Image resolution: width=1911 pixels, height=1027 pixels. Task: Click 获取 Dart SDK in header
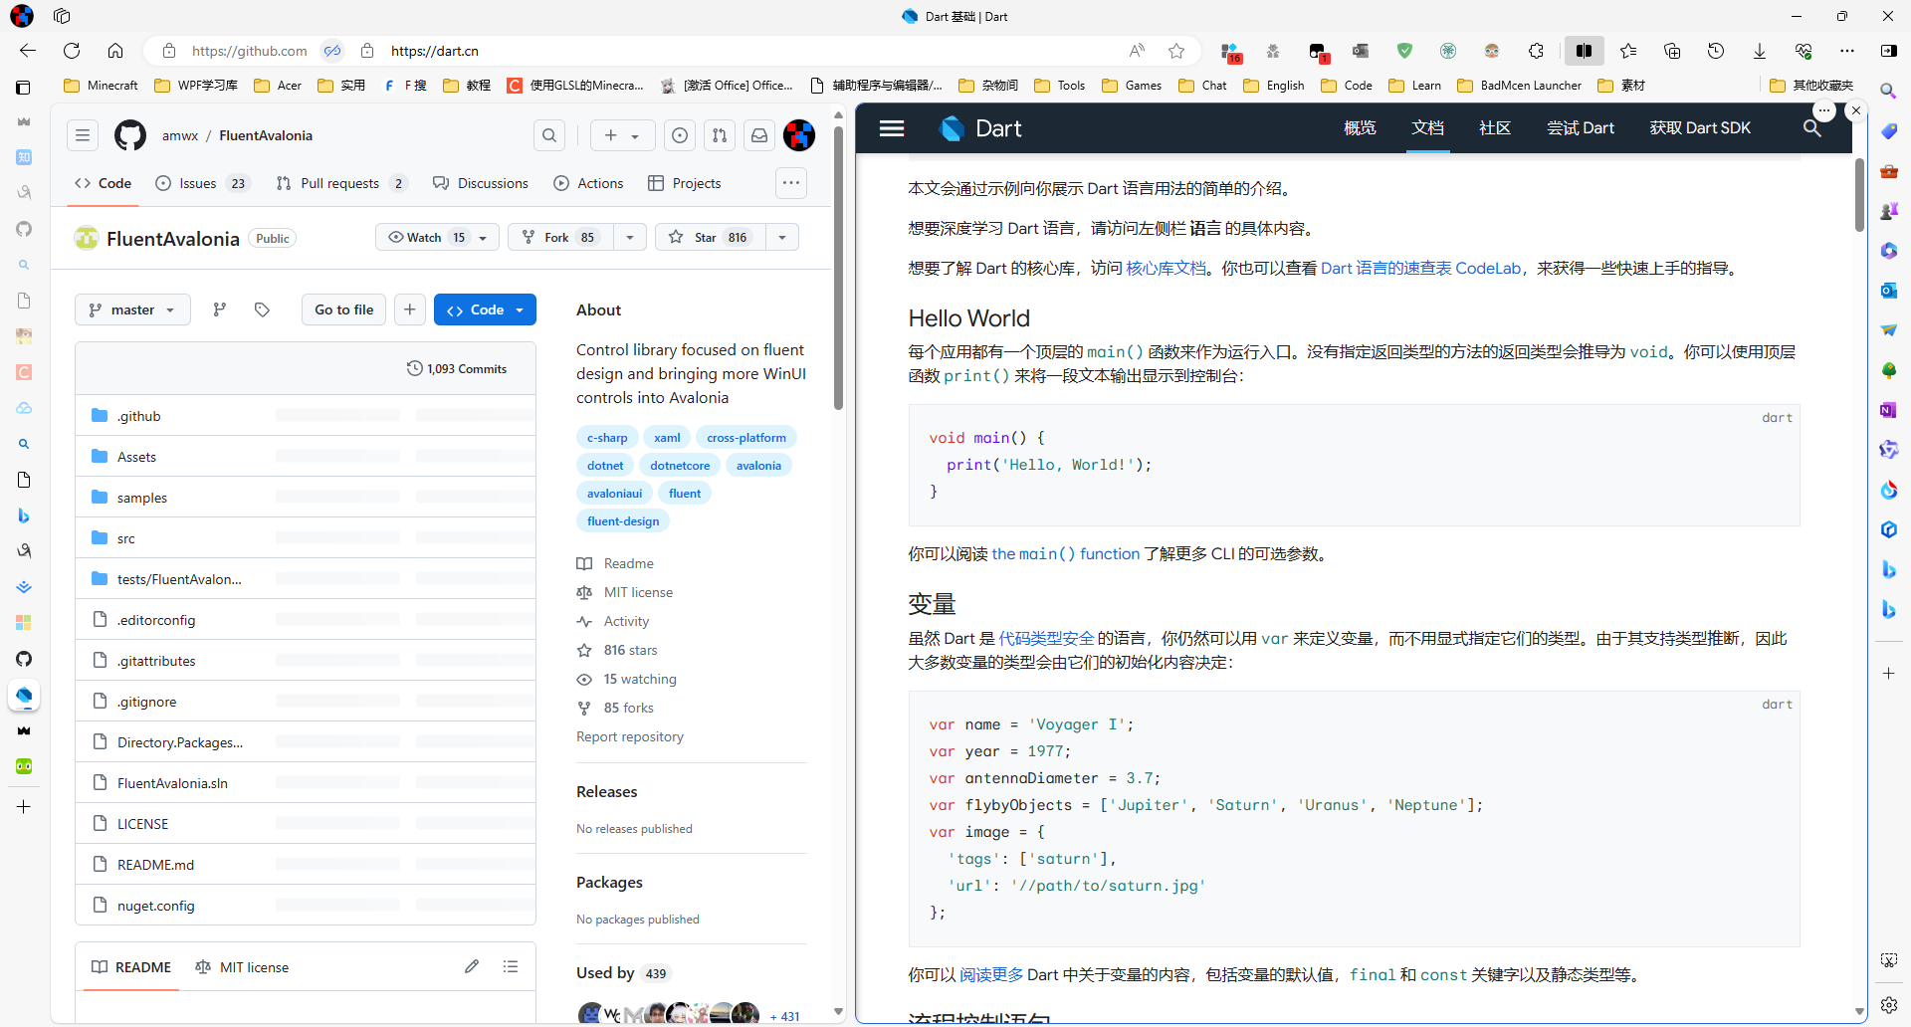coord(1700,128)
